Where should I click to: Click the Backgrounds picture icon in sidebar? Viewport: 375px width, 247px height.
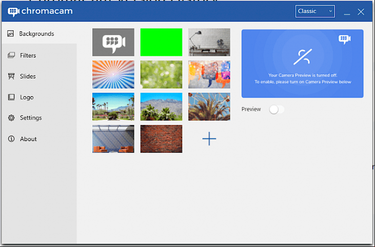pos(11,33)
